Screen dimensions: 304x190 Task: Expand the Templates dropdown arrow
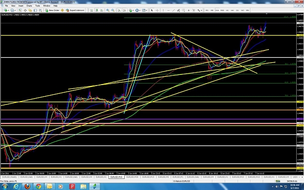click(146, 10)
